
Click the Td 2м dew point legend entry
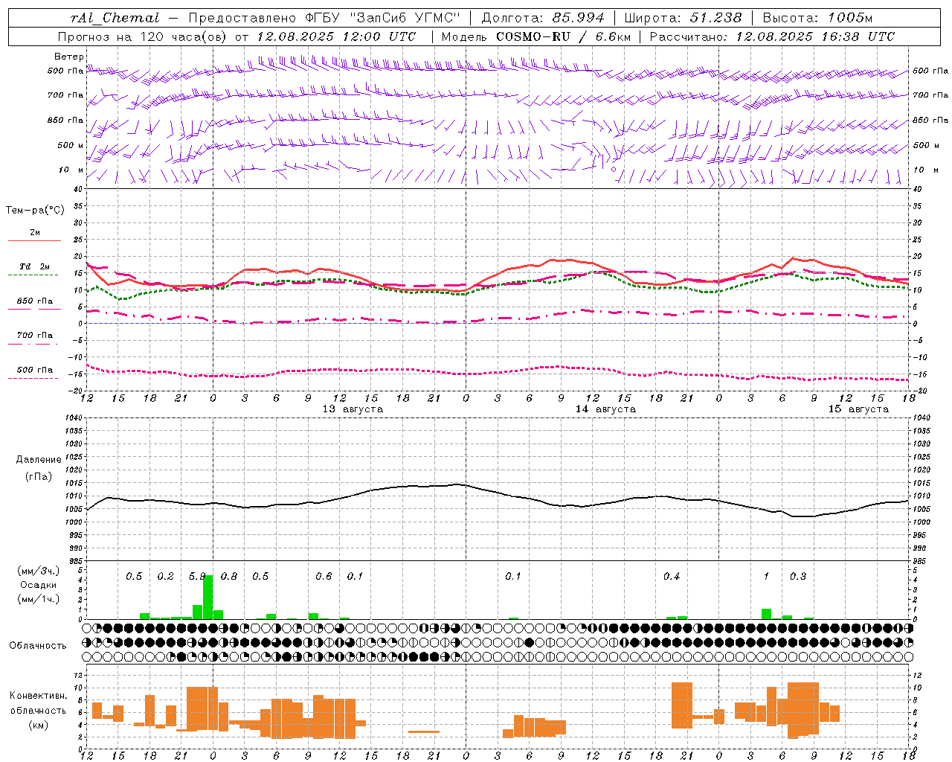34,266
